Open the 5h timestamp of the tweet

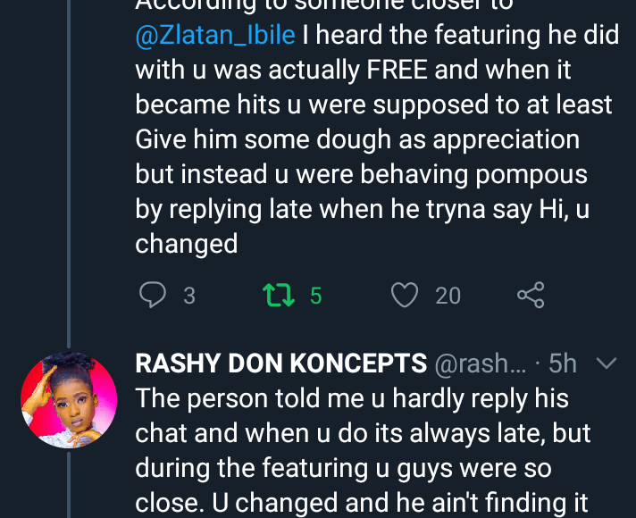pyautogui.click(x=563, y=363)
